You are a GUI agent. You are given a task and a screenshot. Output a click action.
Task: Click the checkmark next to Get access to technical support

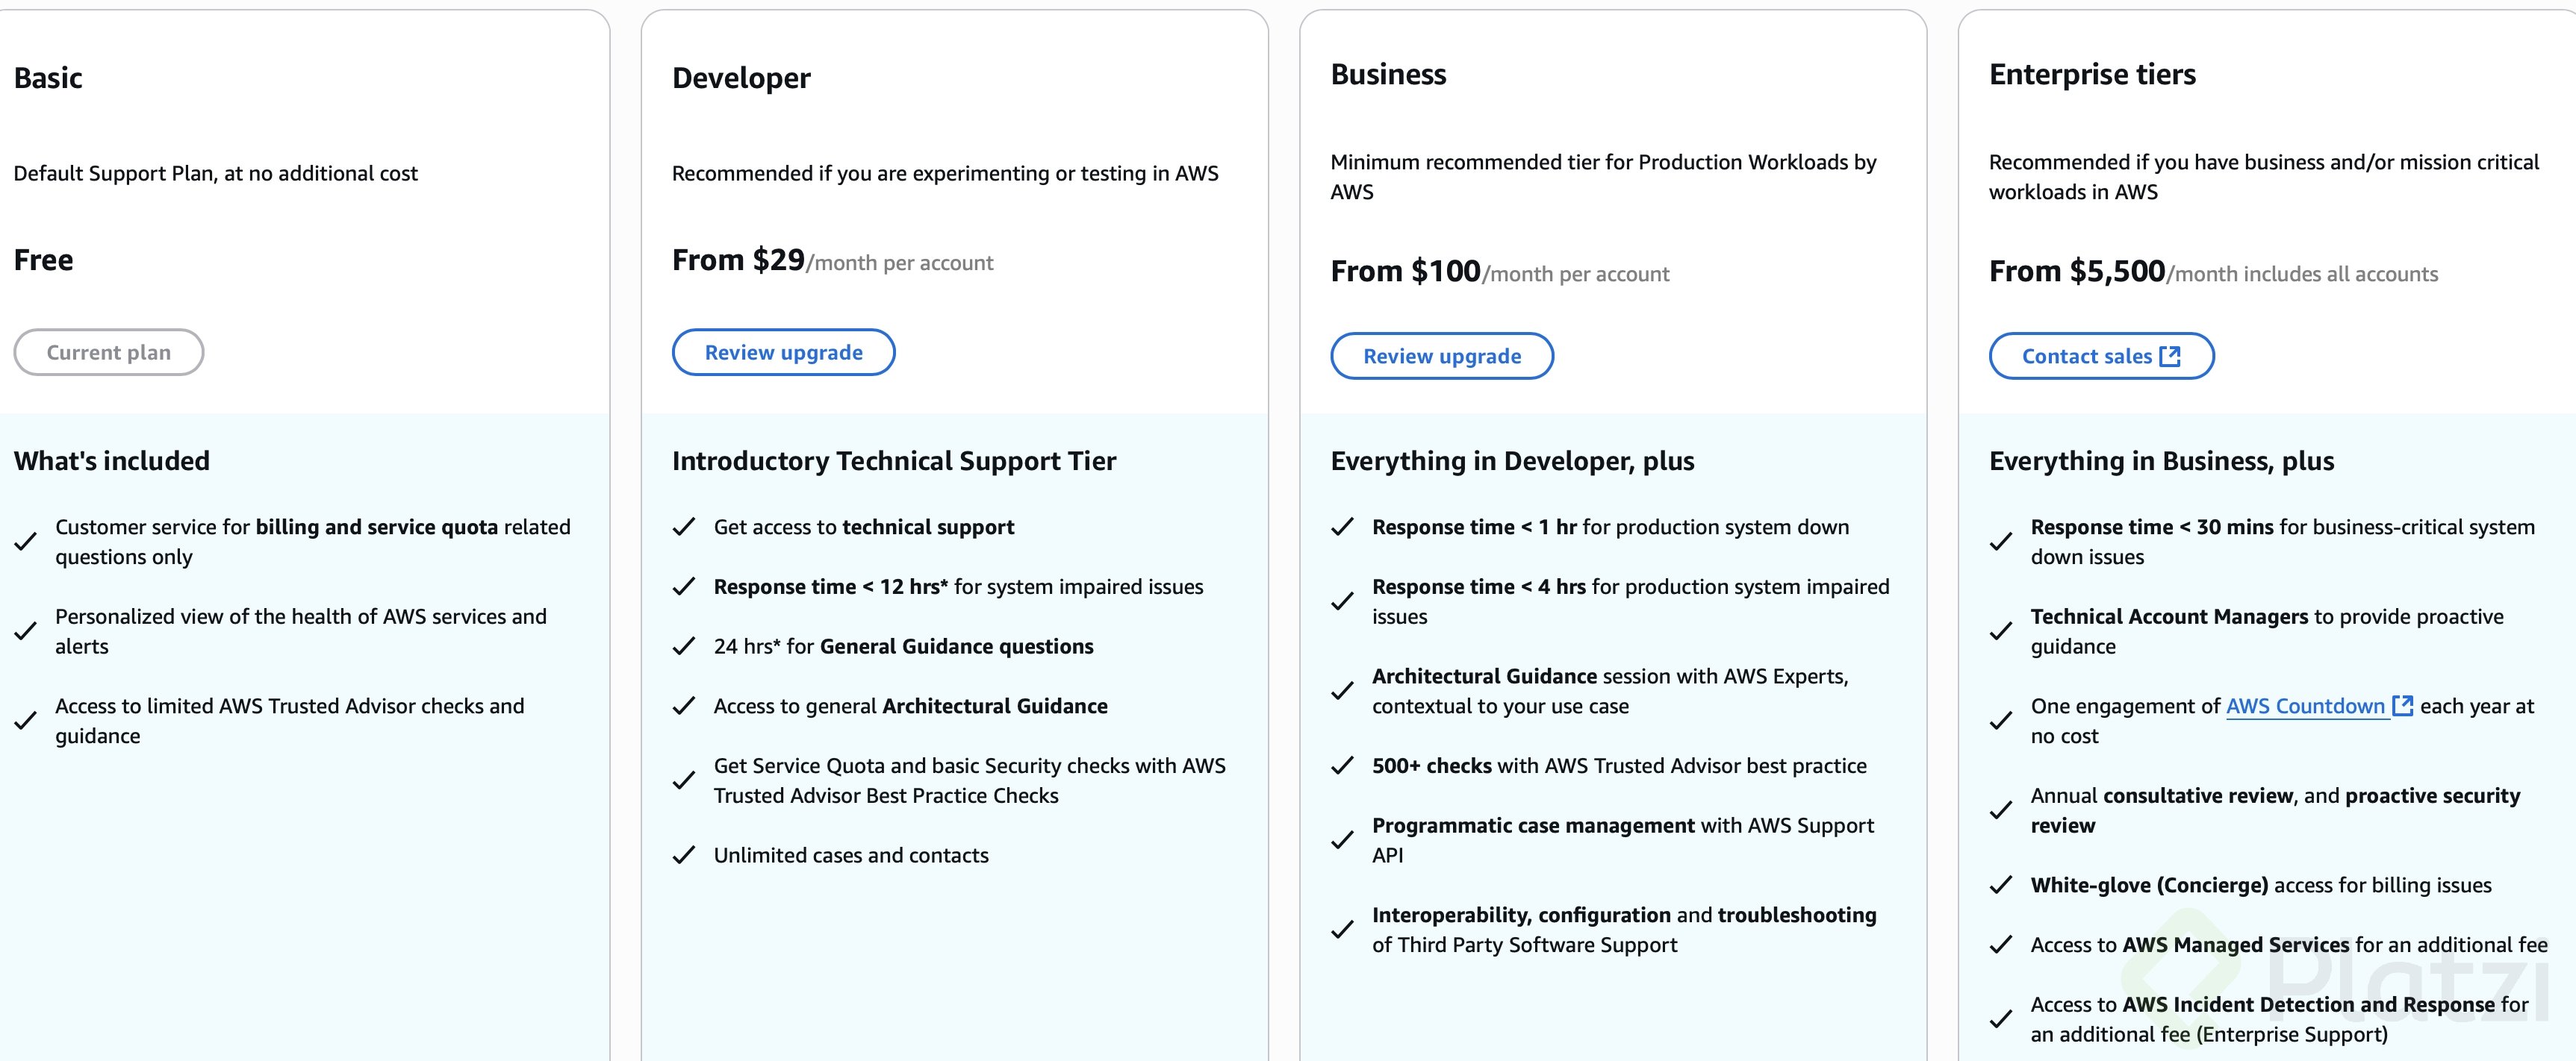(x=684, y=528)
